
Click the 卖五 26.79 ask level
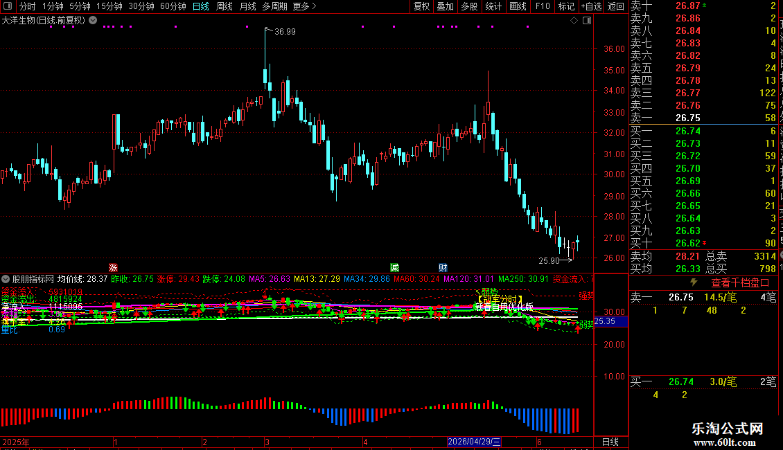point(703,68)
